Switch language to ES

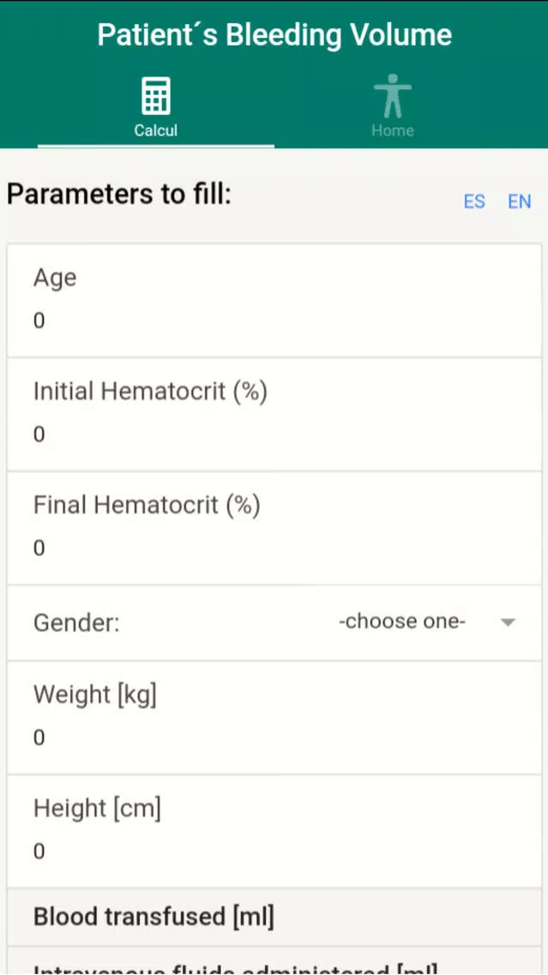click(x=474, y=202)
